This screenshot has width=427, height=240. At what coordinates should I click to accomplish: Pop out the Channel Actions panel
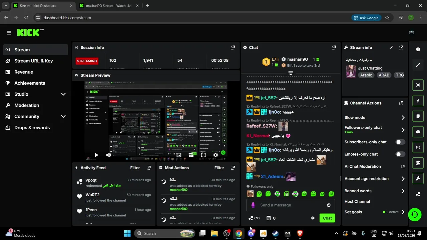pos(401,103)
